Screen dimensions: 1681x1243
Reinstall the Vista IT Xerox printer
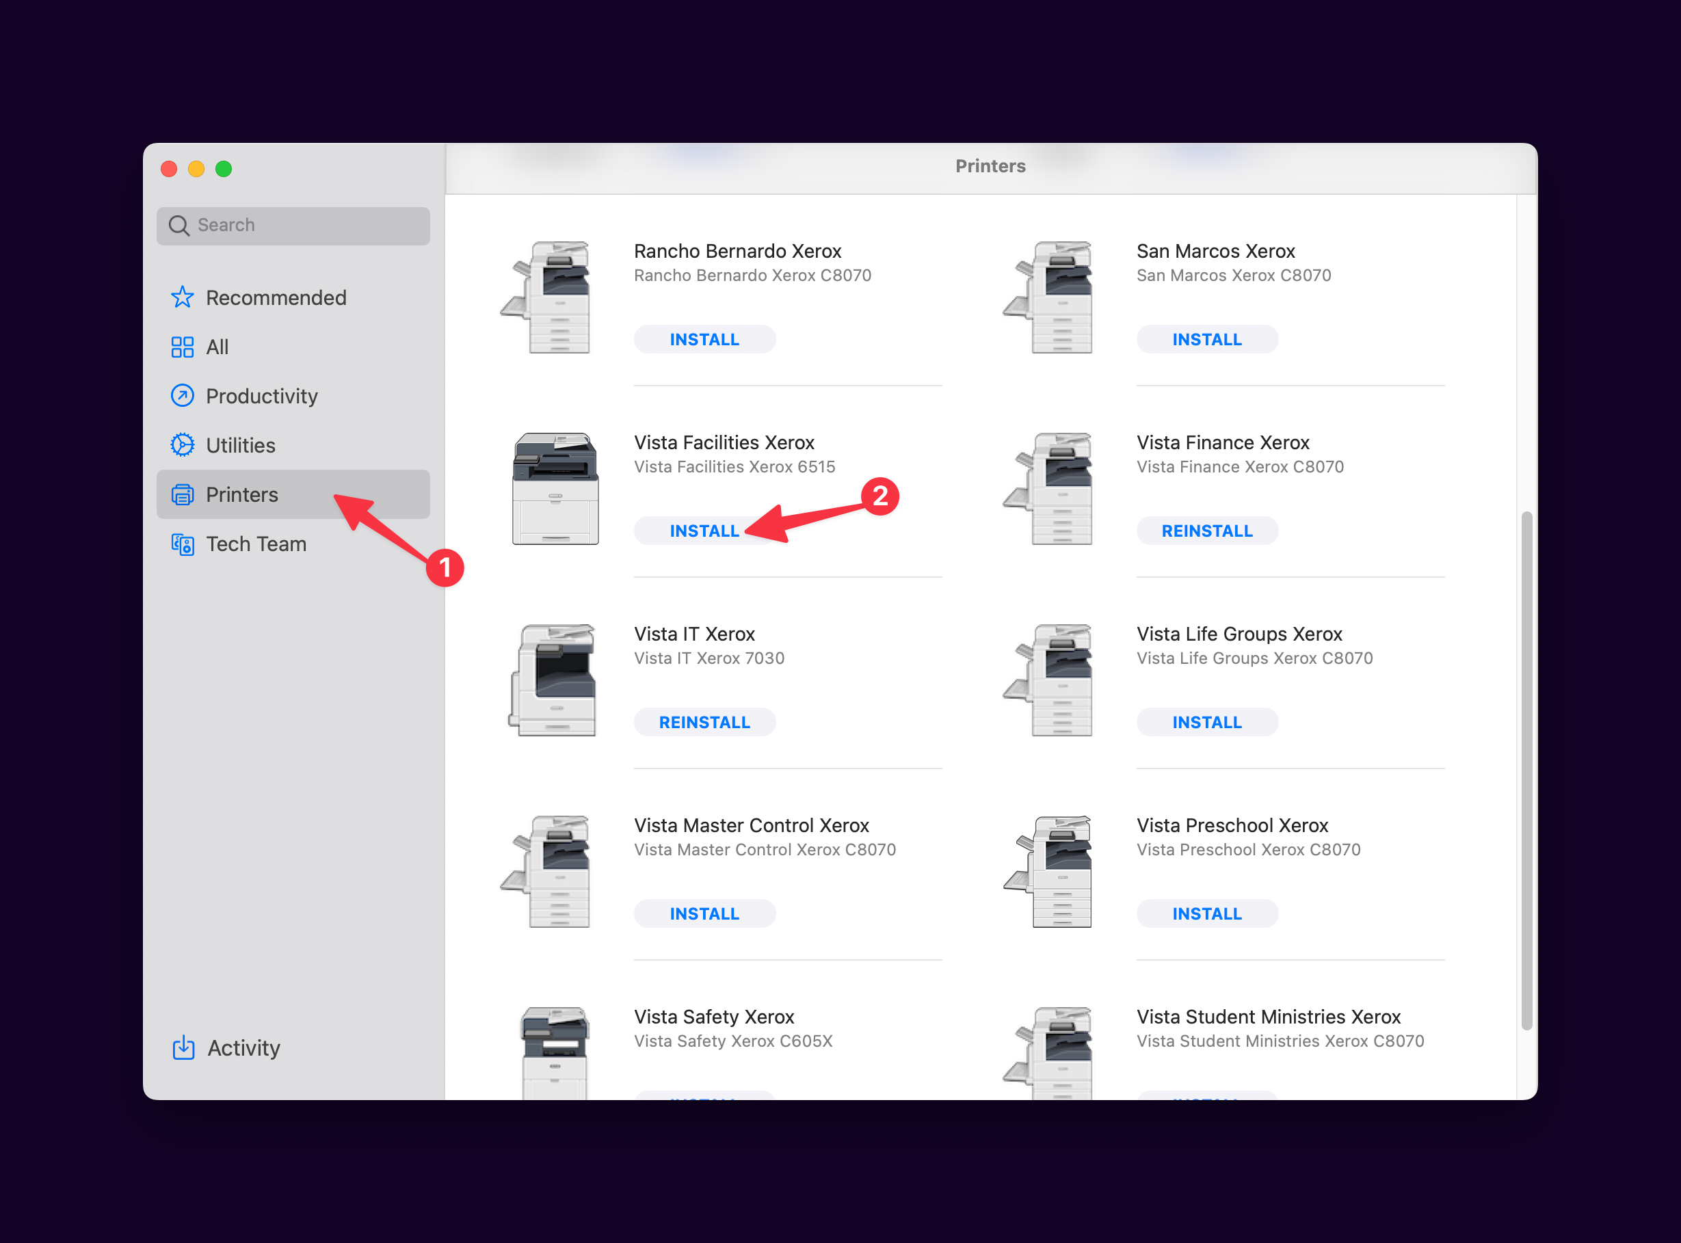click(x=704, y=722)
